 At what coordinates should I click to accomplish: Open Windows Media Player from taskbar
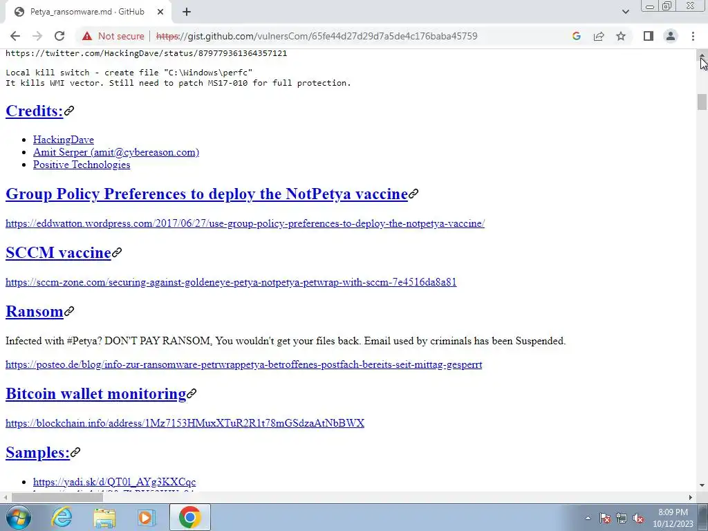[147, 517]
